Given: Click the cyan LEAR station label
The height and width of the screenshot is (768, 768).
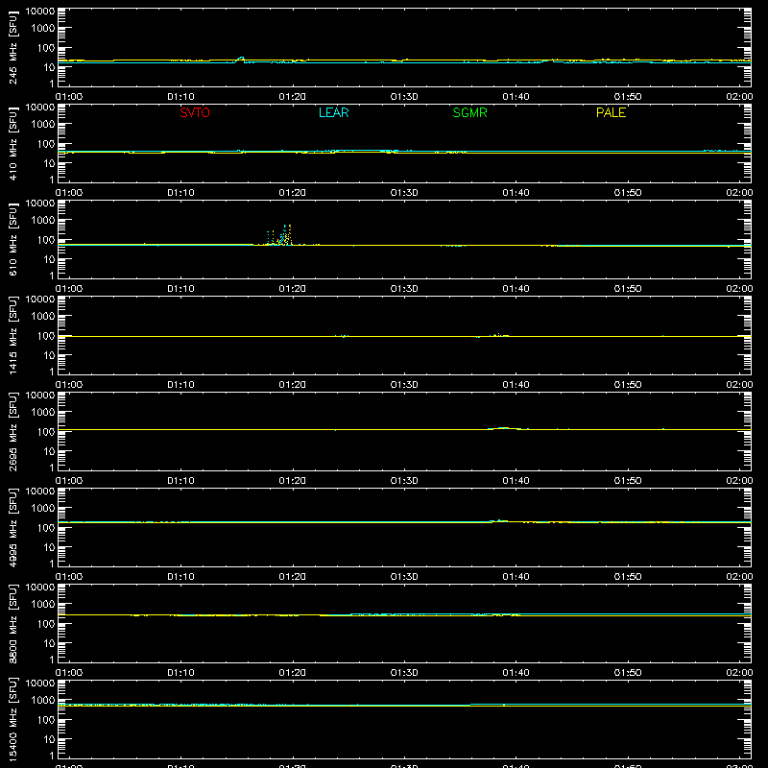Looking at the screenshot, I should click(333, 112).
